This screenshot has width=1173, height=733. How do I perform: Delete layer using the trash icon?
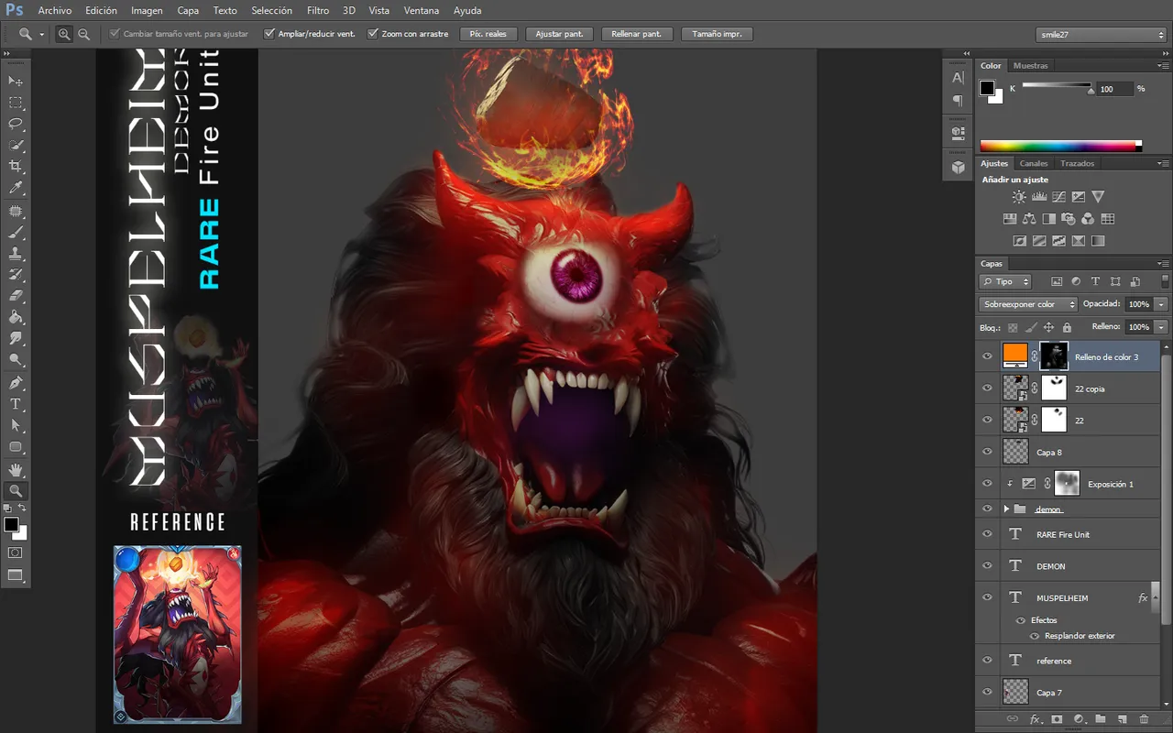(1144, 719)
